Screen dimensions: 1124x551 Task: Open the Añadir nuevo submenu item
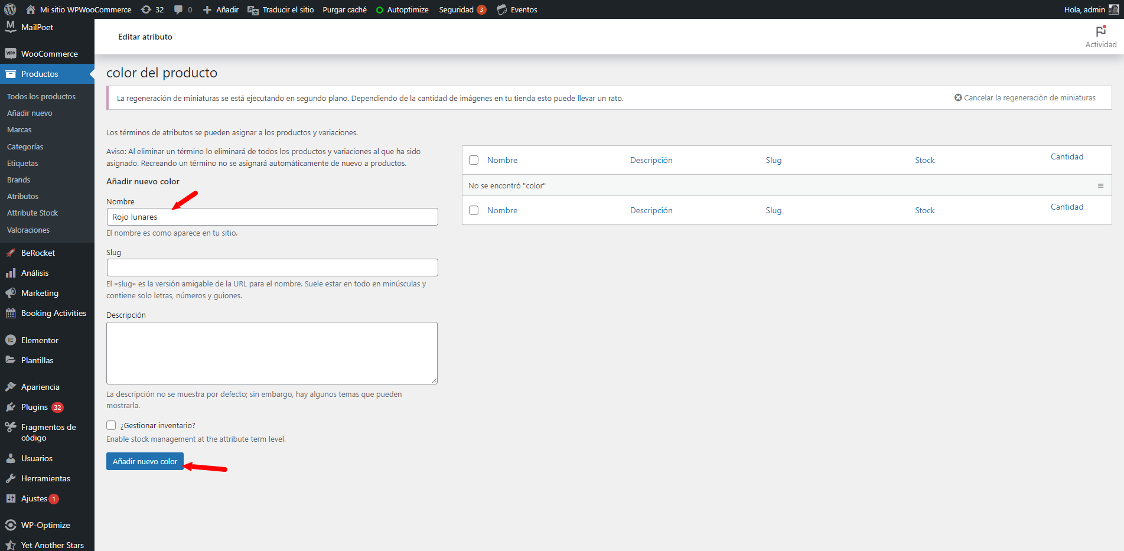(x=30, y=113)
